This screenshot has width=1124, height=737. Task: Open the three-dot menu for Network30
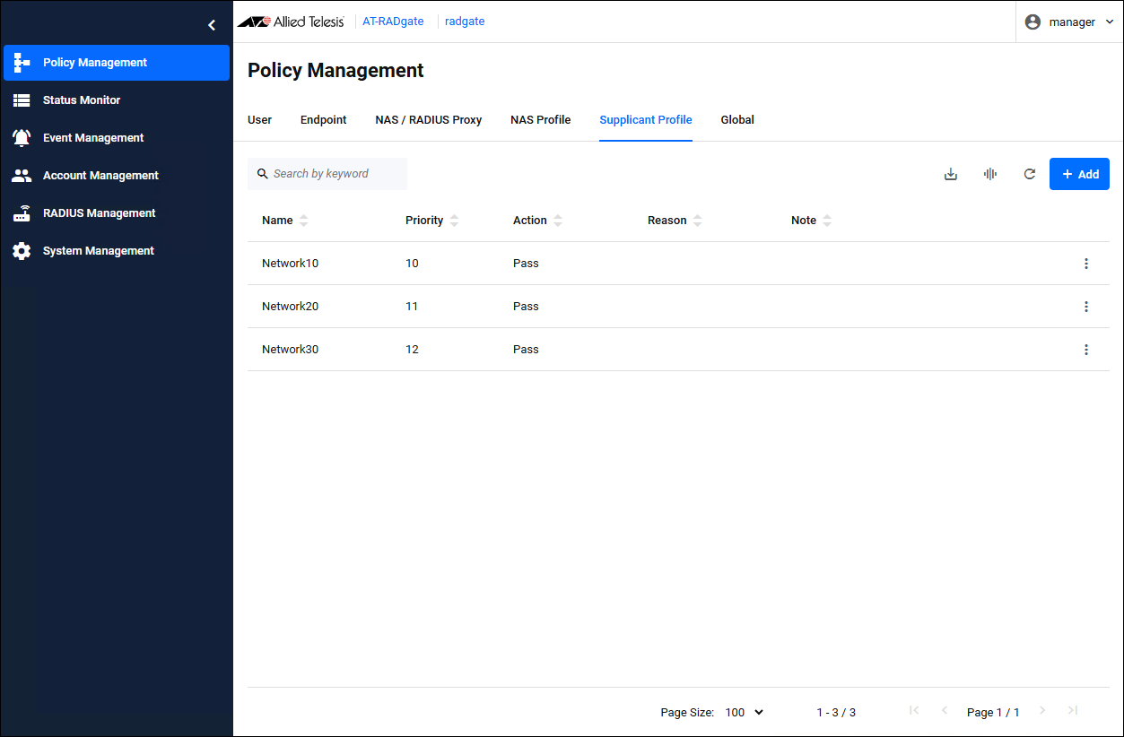[x=1085, y=350]
